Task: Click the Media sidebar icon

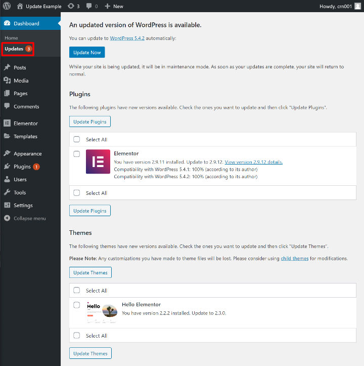Action: pos(7,80)
